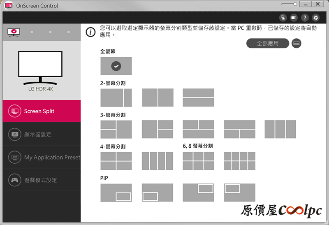
Task: Select first monitor tab with check mark
Action: pyautogui.click(x=14, y=32)
